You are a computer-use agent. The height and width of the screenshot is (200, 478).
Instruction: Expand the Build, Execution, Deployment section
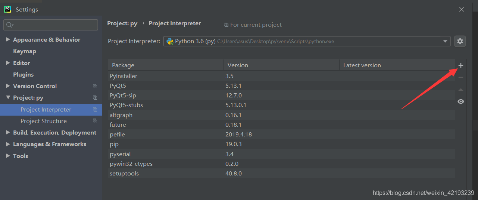coord(8,132)
